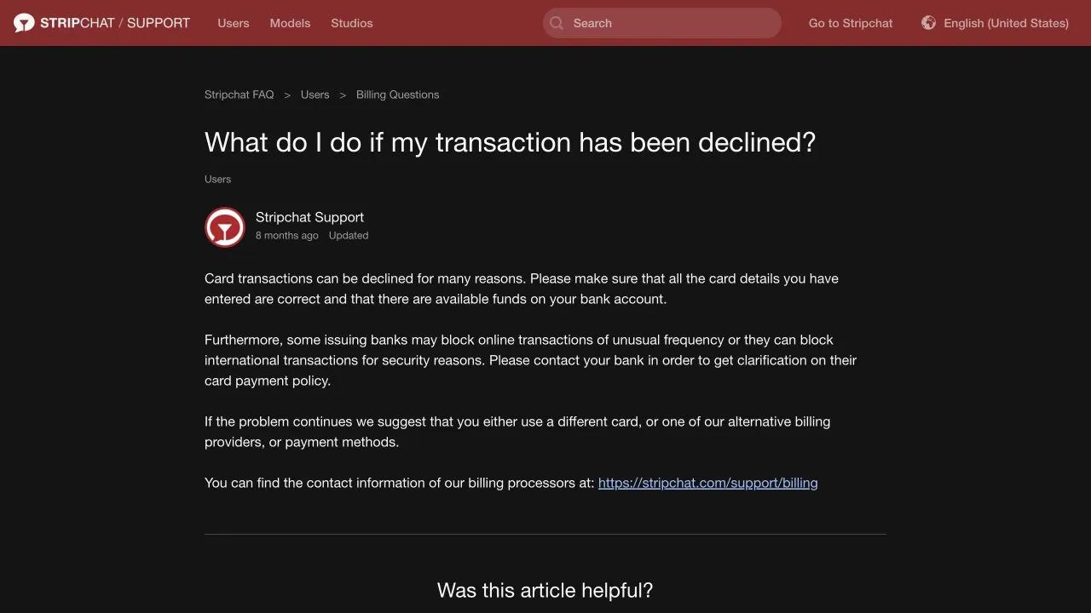Click the STRIPCHAT / SUPPORT header text
1091x613 pixels.
point(115,23)
